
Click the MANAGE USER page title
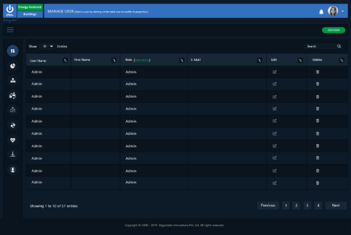60,11
